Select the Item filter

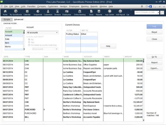click(14, 43)
